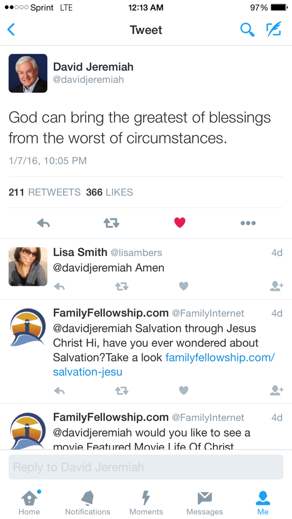Image resolution: width=292 pixels, height=519 pixels.
Task: Retweet David Jeremiah's main tweet
Action: (111, 223)
